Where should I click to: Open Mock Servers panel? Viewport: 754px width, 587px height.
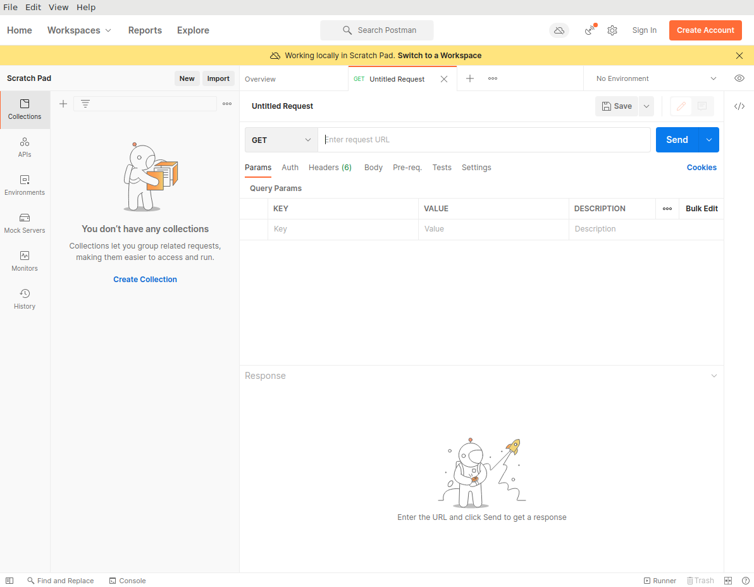[25, 223]
